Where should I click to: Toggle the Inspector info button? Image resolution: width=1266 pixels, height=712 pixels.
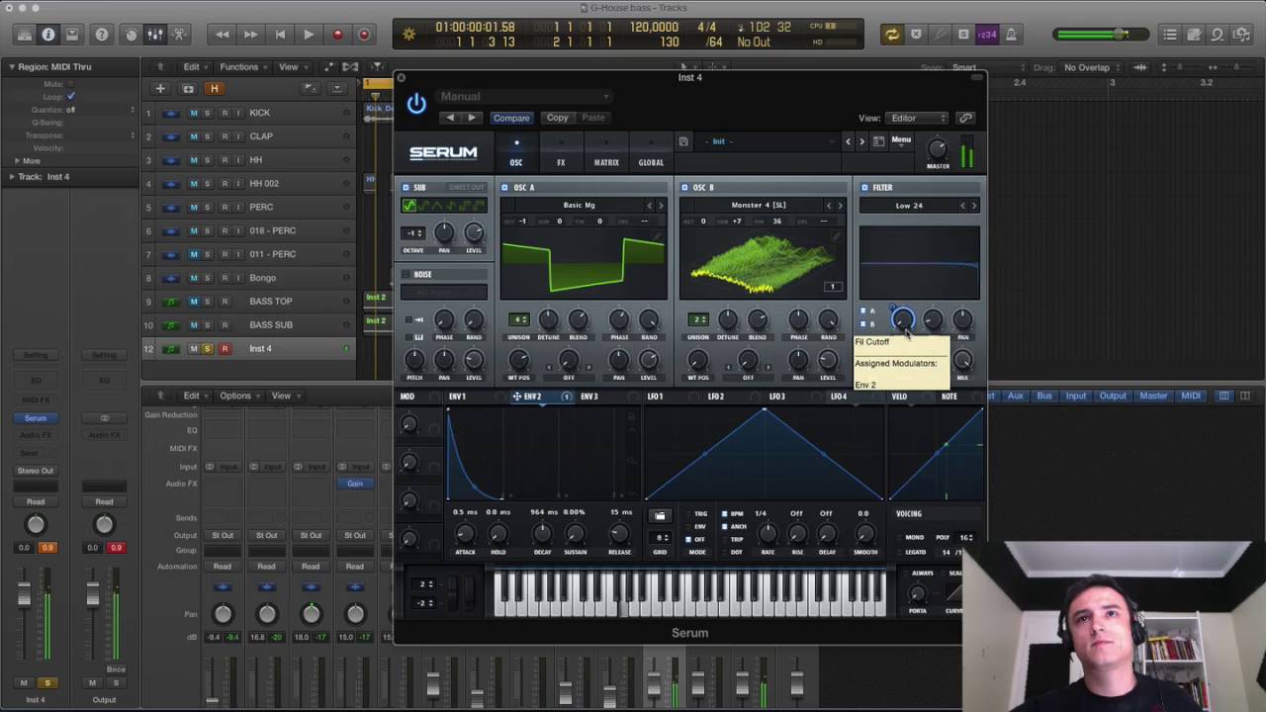tap(48, 35)
